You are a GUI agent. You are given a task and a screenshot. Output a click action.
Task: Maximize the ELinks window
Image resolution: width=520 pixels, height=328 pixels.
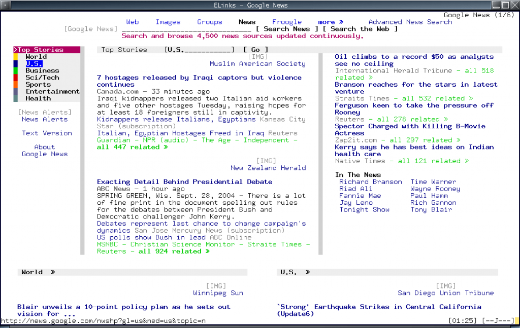pyautogui.click(x=505, y=5)
